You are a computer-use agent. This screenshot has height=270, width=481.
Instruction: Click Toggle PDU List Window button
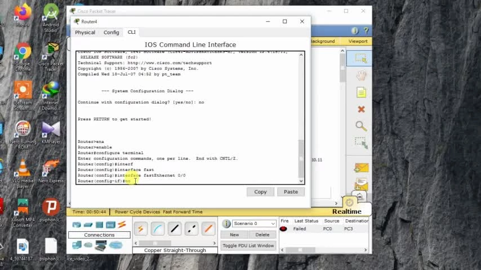pos(248,246)
